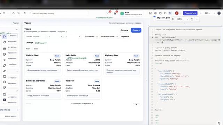Select the pencil drawing tool
223x125 pixels.
pyautogui.click(x=5, y=71)
